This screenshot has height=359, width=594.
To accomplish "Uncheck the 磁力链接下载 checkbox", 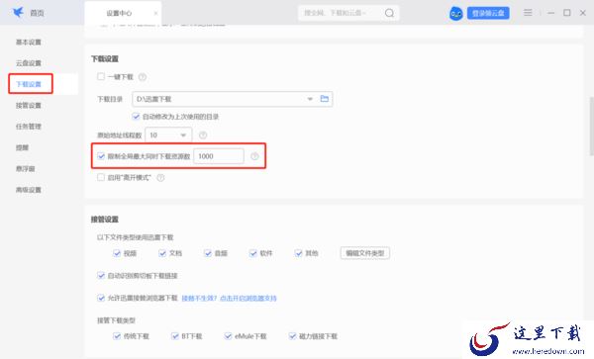I will tap(292, 336).
